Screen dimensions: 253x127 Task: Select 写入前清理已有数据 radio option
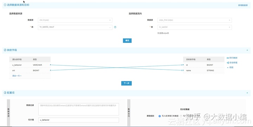160,116
